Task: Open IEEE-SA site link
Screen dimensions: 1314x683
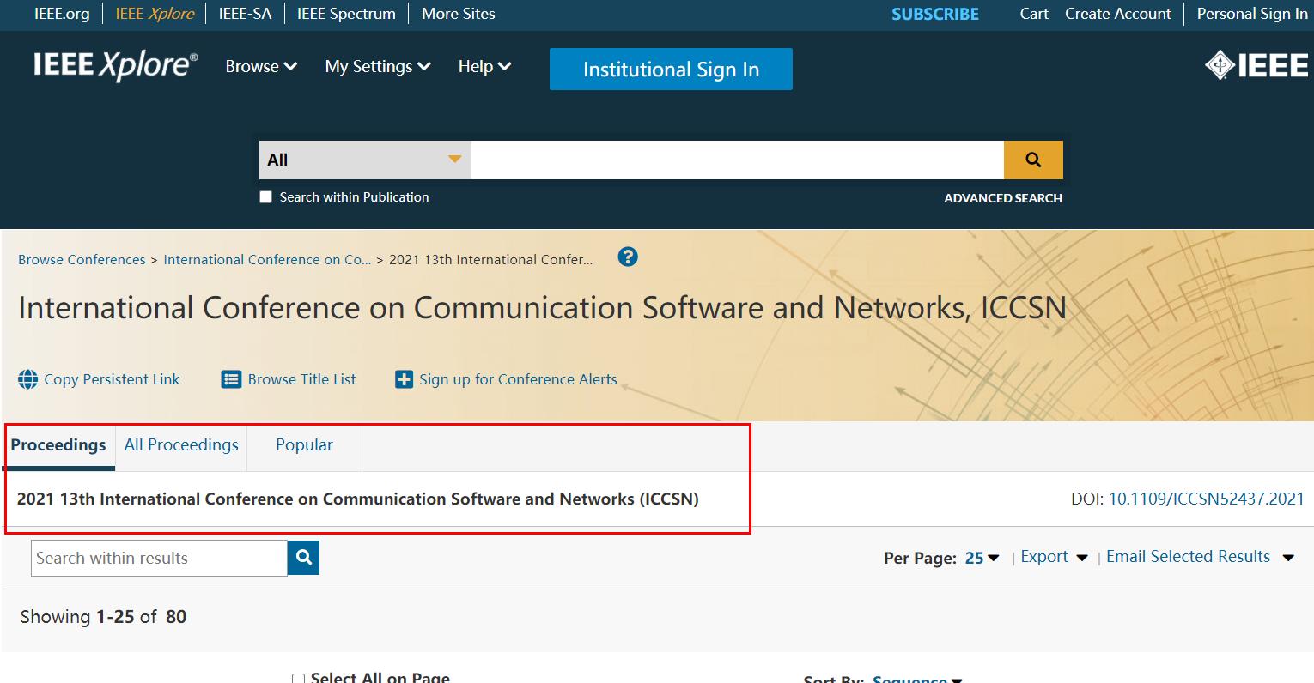Action: coord(245,14)
